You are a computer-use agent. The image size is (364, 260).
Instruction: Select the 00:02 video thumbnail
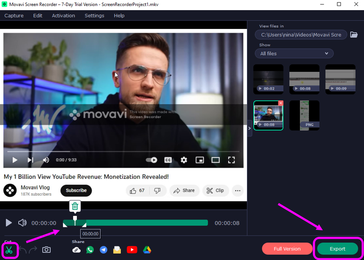click(x=269, y=79)
